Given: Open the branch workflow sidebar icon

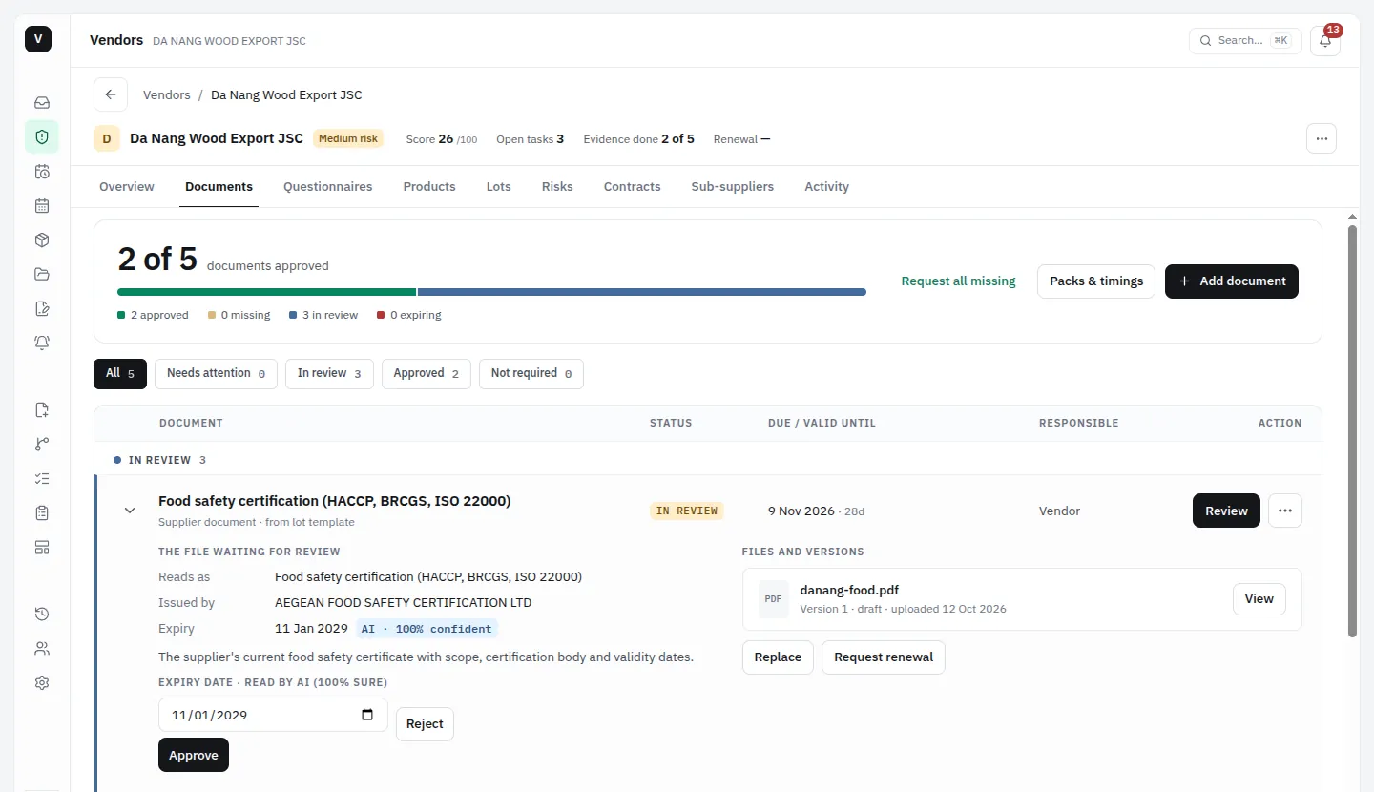Looking at the screenshot, I should click(x=42, y=445).
